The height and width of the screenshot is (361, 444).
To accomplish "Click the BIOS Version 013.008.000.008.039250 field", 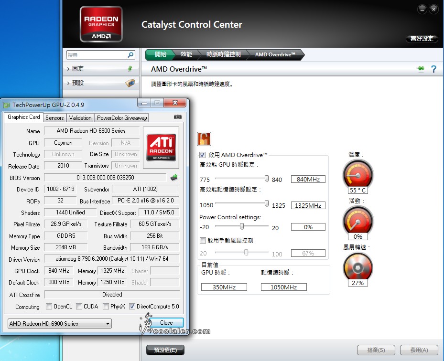I will pos(105,177).
